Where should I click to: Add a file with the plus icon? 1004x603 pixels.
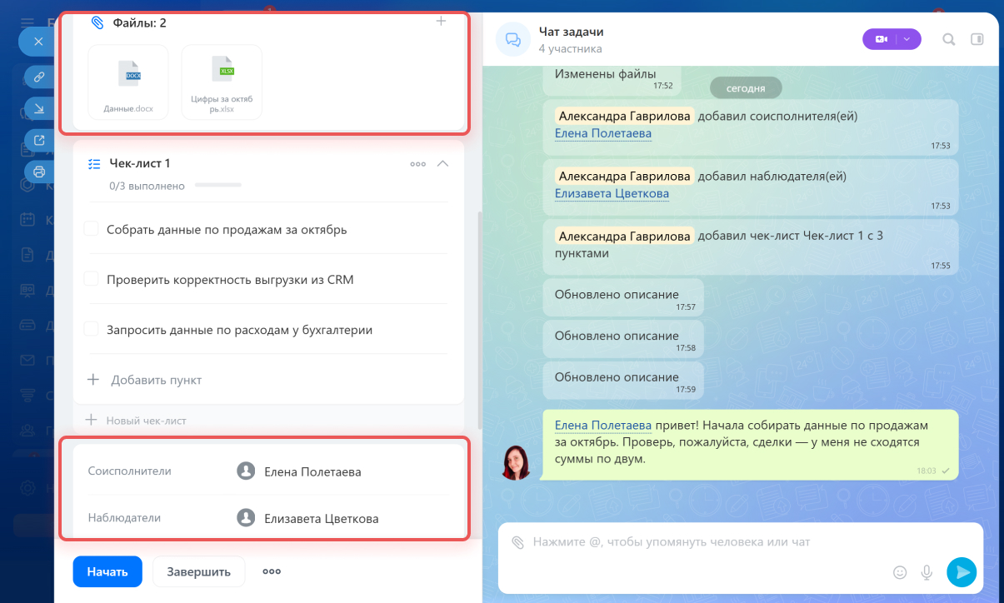click(x=442, y=22)
